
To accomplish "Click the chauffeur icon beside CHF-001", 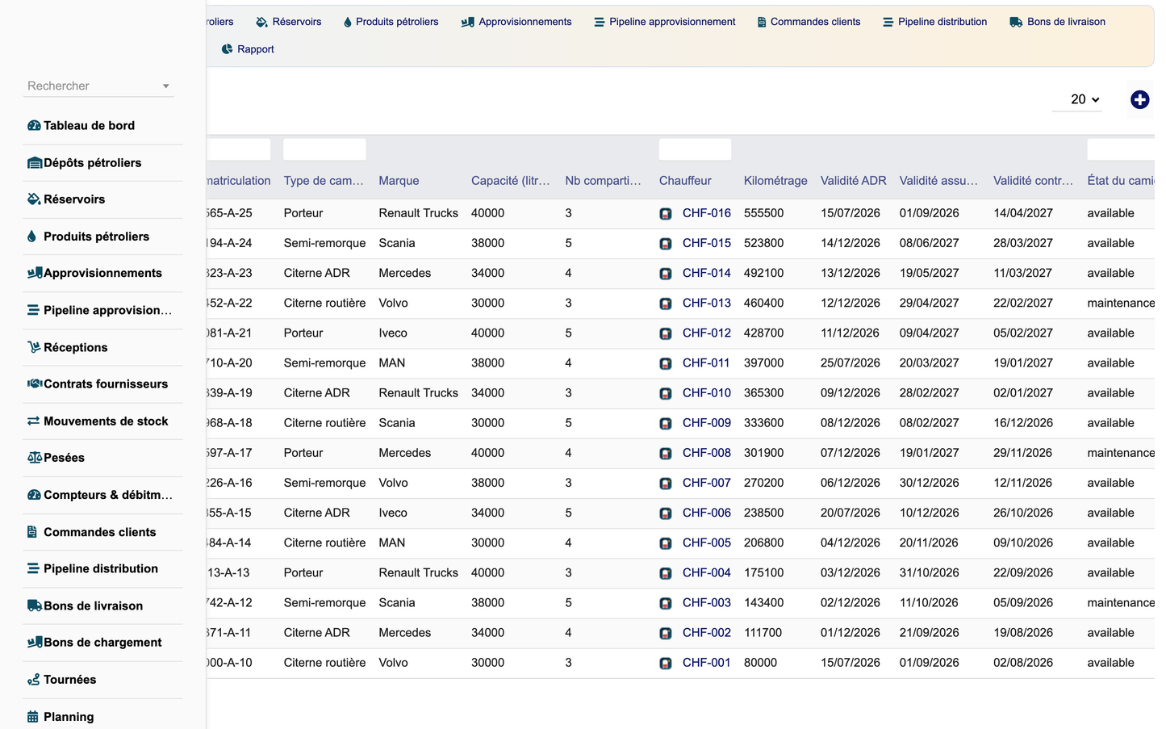I will (666, 664).
